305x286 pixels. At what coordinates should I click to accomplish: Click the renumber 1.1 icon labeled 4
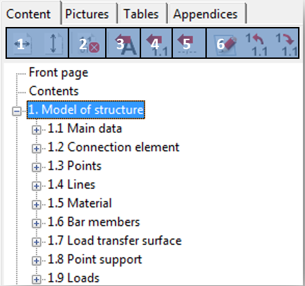(157, 44)
